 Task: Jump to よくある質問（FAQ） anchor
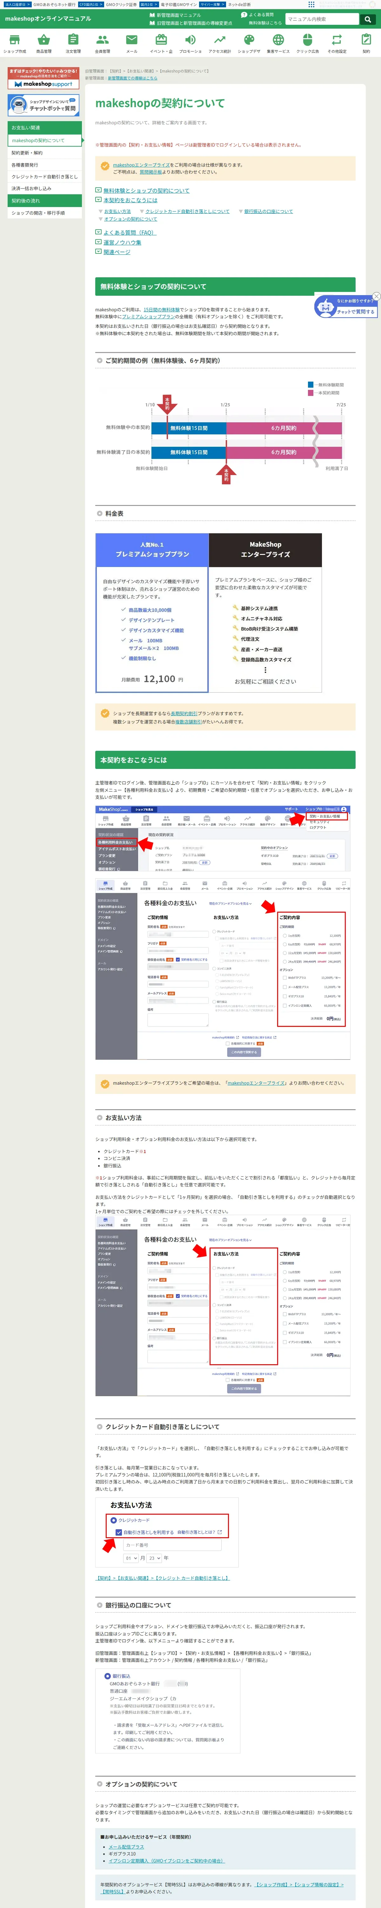click(130, 232)
